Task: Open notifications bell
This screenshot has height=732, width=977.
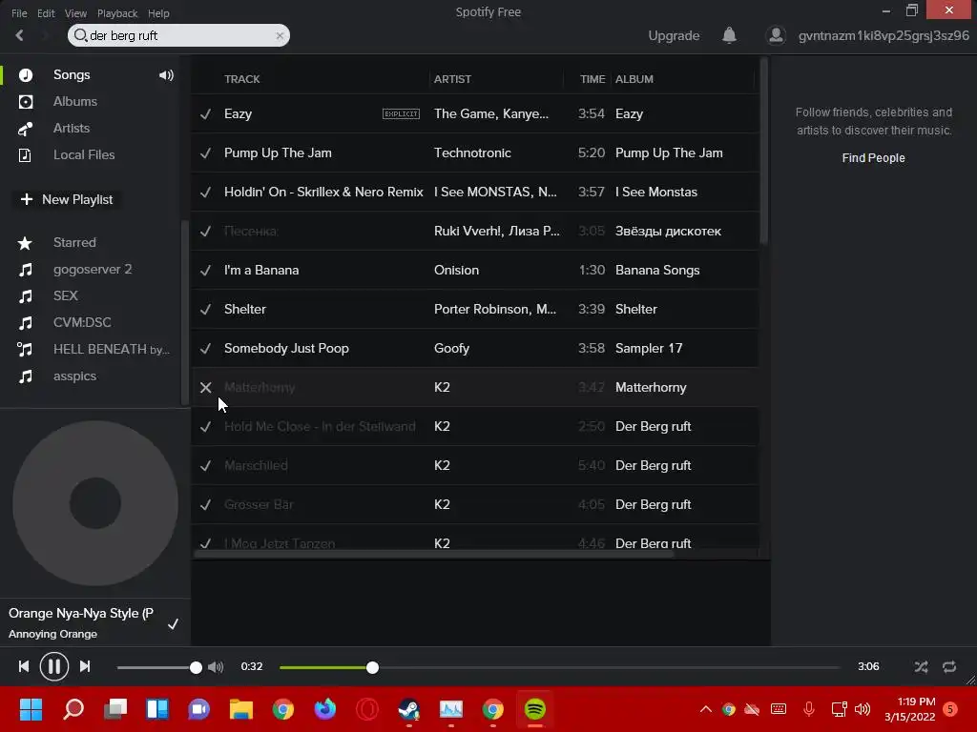Action: coord(729,35)
